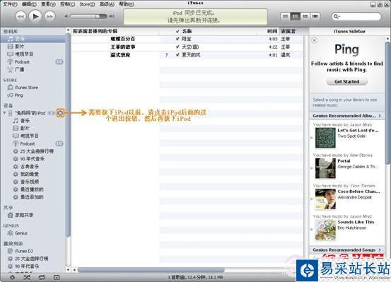Image resolution: width=391 pixels, height=282 pixels.
Task: Expand Genius Recommended Songs arrow
Action: 380,249
